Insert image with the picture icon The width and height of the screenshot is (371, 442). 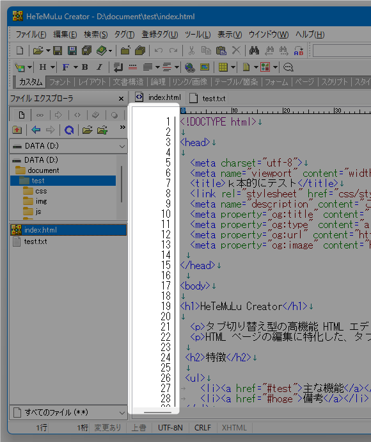(205, 67)
